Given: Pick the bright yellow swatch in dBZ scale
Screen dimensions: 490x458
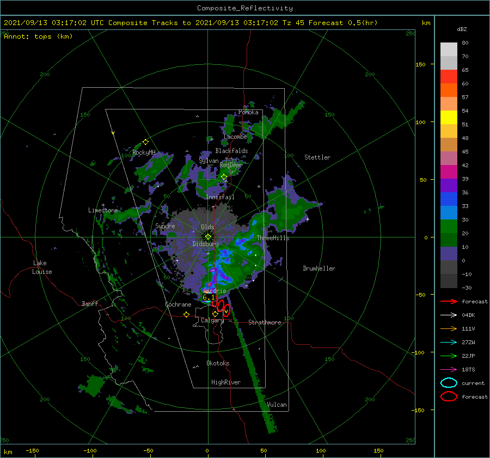Looking at the screenshot, I should point(449,118).
